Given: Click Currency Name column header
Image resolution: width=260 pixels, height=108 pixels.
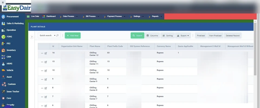Looking at the screenshot, I should click(165, 46).
